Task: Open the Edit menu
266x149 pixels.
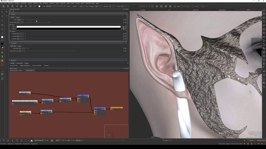Action: pos(5,3)
